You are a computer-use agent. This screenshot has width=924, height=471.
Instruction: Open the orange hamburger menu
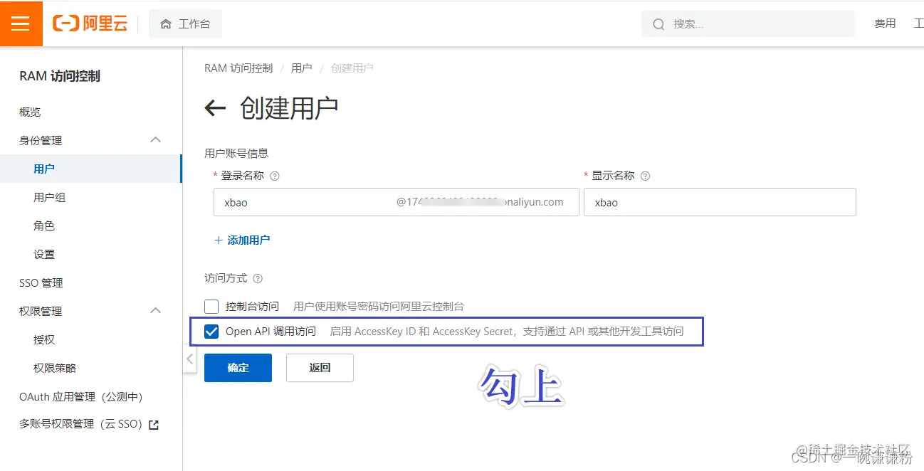click(x=21, y=23)
